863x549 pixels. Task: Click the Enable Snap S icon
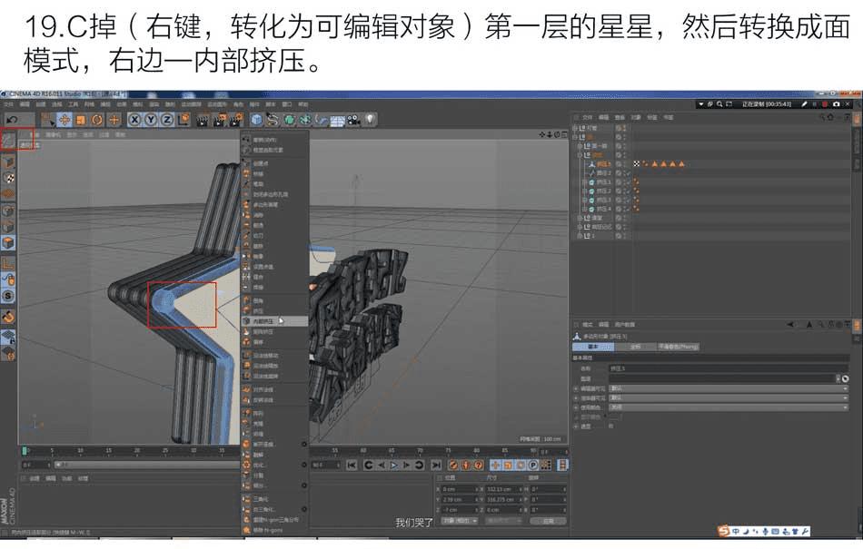[x=8, y=296]
